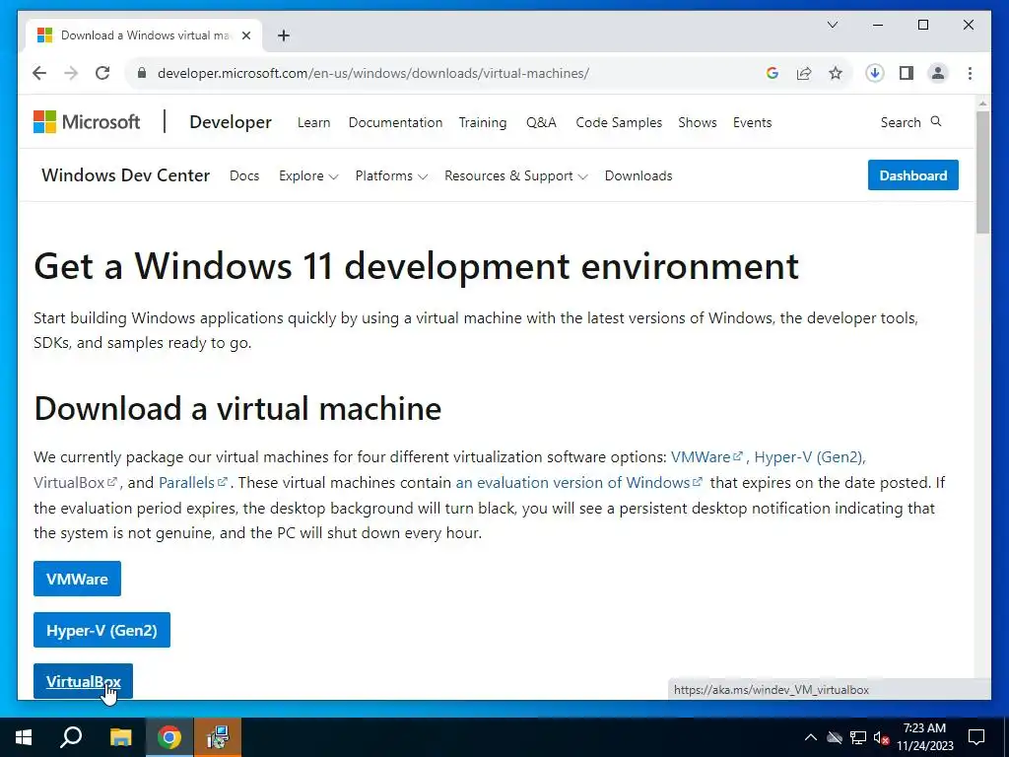This screenshot has width=1009, height=757.
Task: Open the installer app in taskbar
Action: tap(218, 737)
